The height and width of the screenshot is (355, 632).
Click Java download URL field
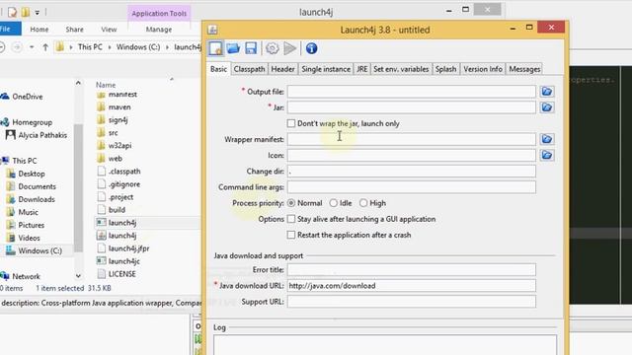(412, 286)
